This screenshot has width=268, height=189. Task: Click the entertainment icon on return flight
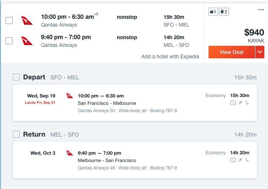(233, 160)
